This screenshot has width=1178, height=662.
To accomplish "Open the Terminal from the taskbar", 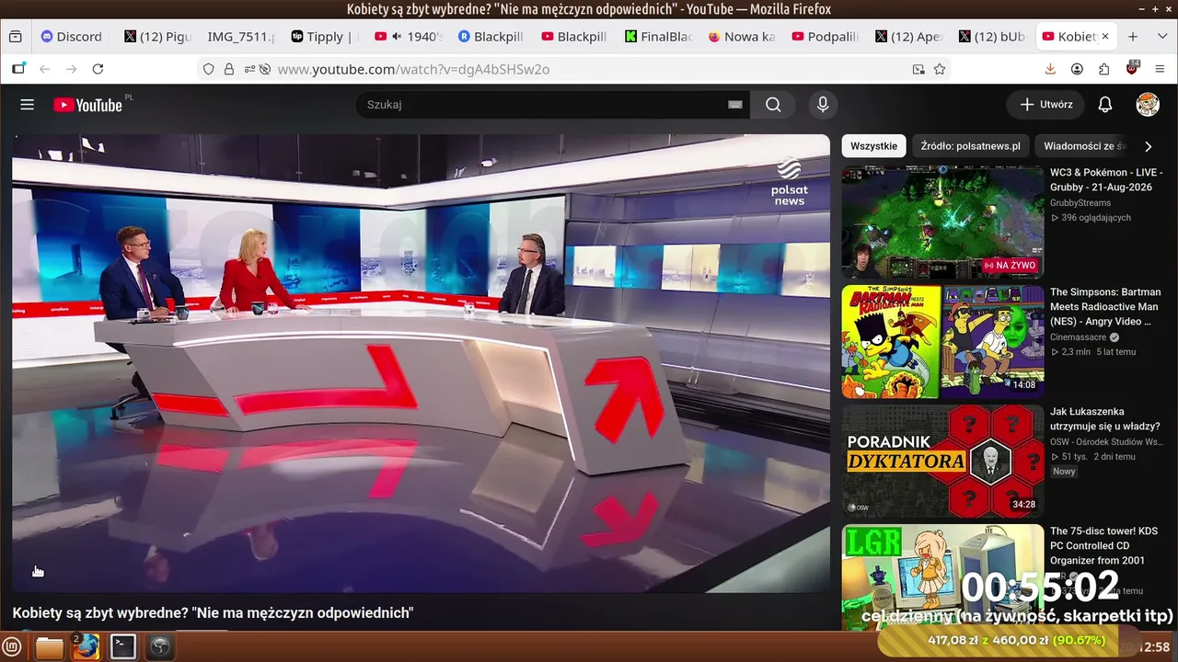I will (122, 647).
